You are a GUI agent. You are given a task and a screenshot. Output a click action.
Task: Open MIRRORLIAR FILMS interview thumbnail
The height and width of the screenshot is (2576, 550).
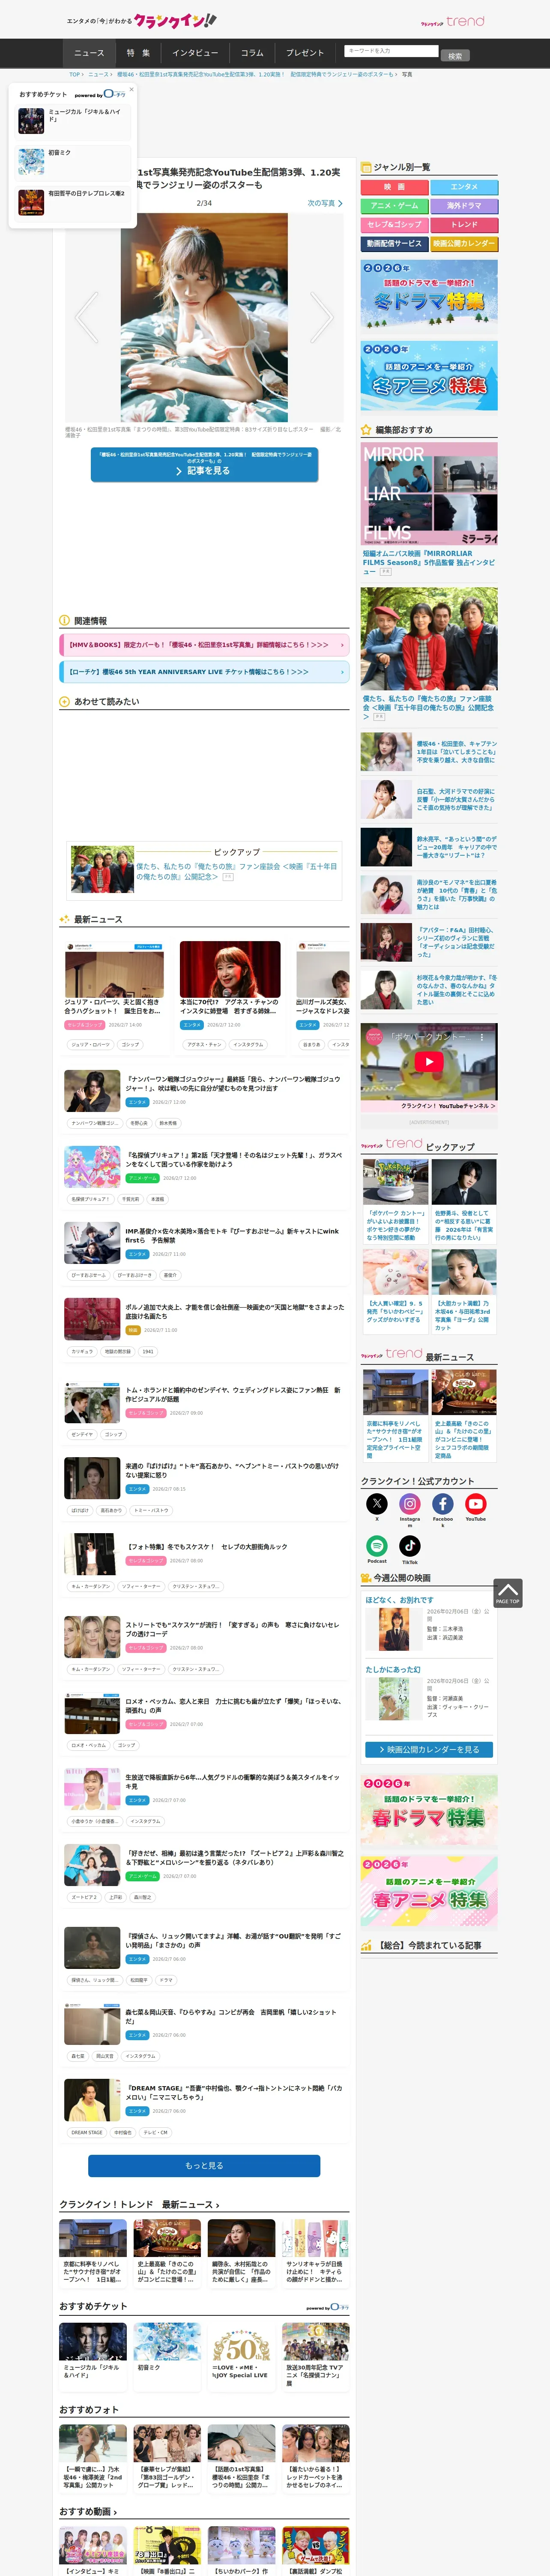[428, 494]
